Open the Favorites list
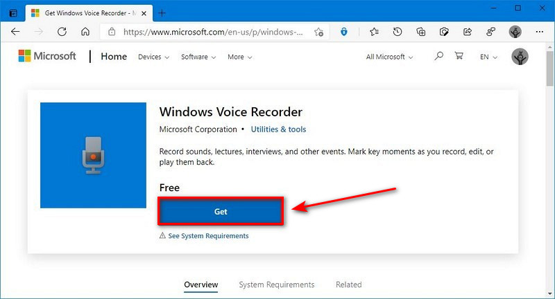The height and width of the screenshot is (299, 555). 374,32
